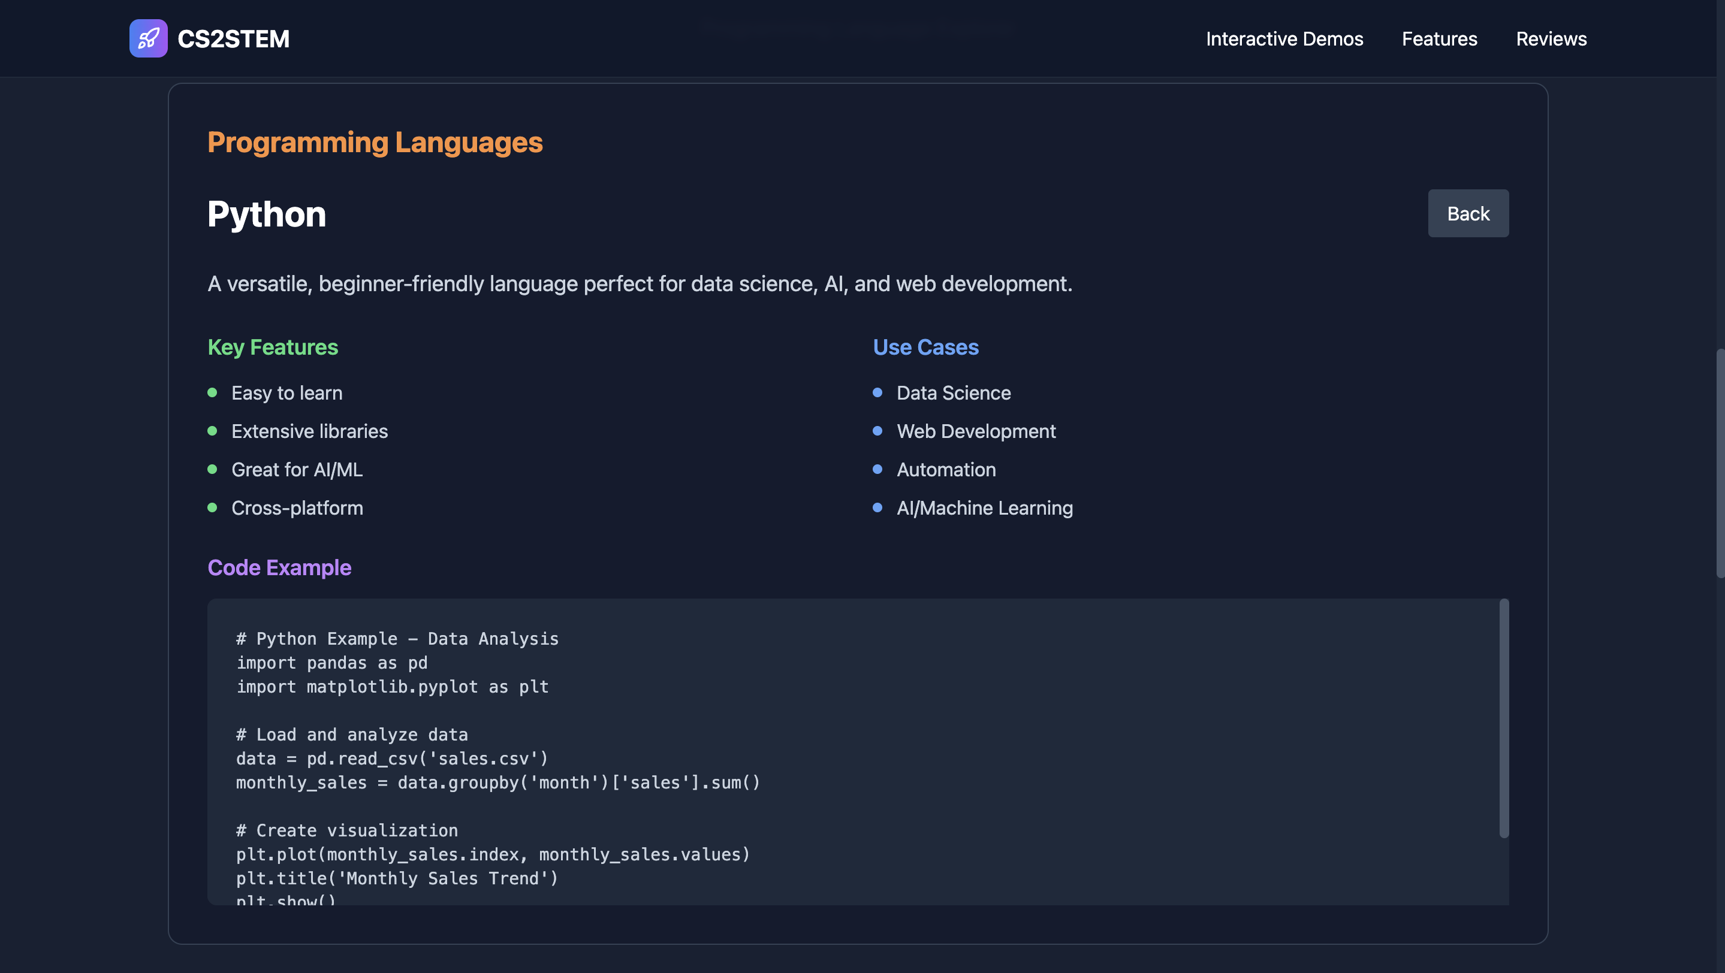The width and height of the screenshot is (1725, 973).
Task: Click the Web Development use case
Action: click(976, 431)
